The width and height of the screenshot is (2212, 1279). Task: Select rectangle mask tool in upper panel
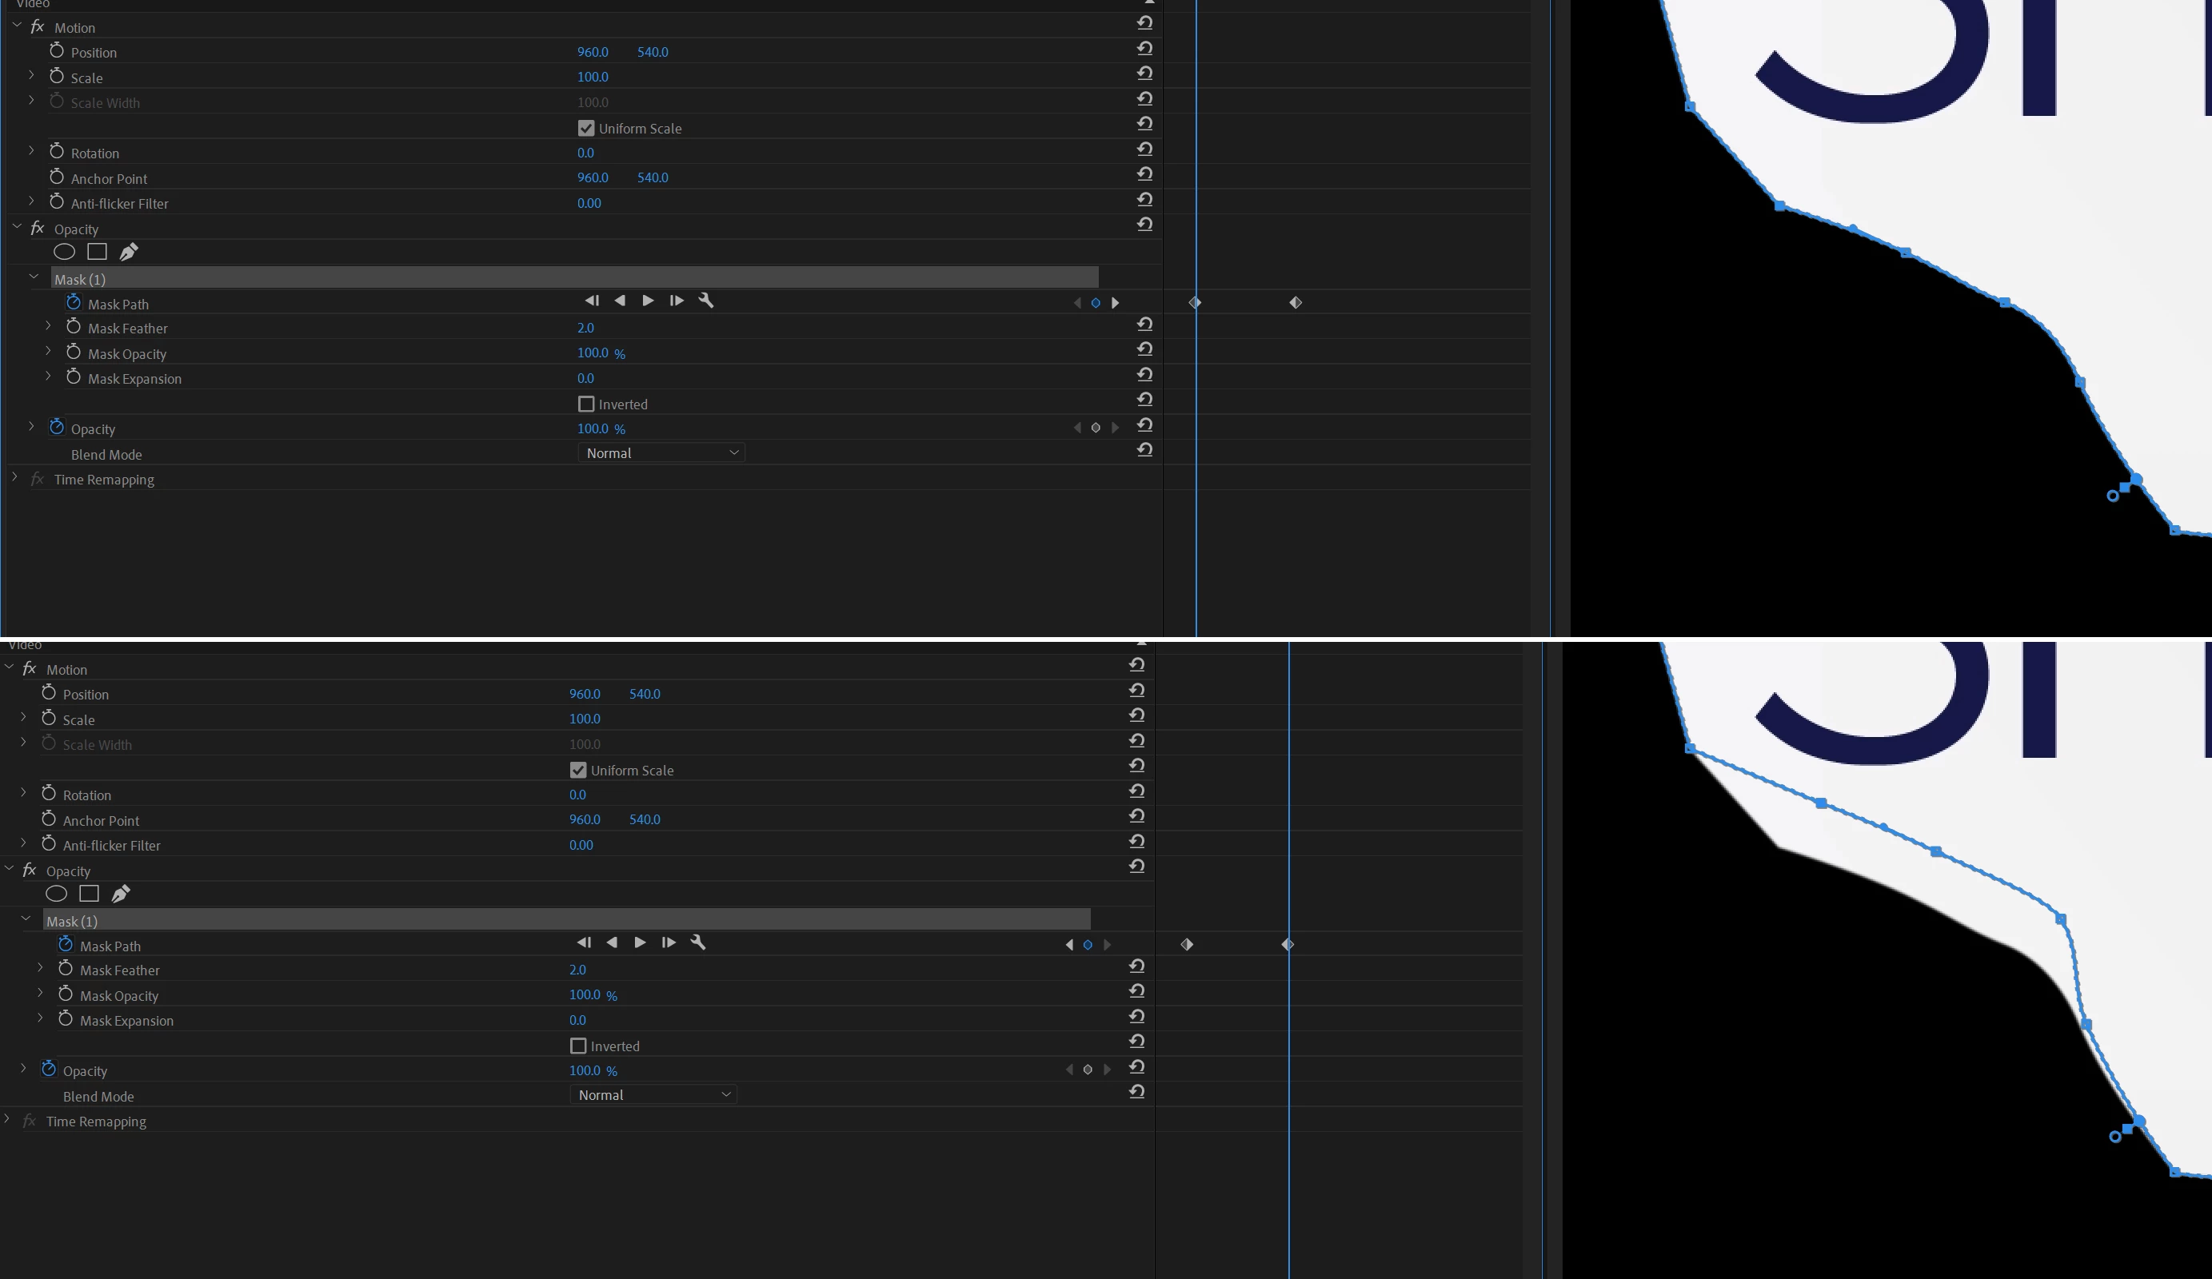click(97, 252)
